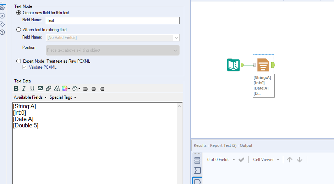Show the results metadata rows view icon
Screen dimensions: 334x184
(197, 160)
